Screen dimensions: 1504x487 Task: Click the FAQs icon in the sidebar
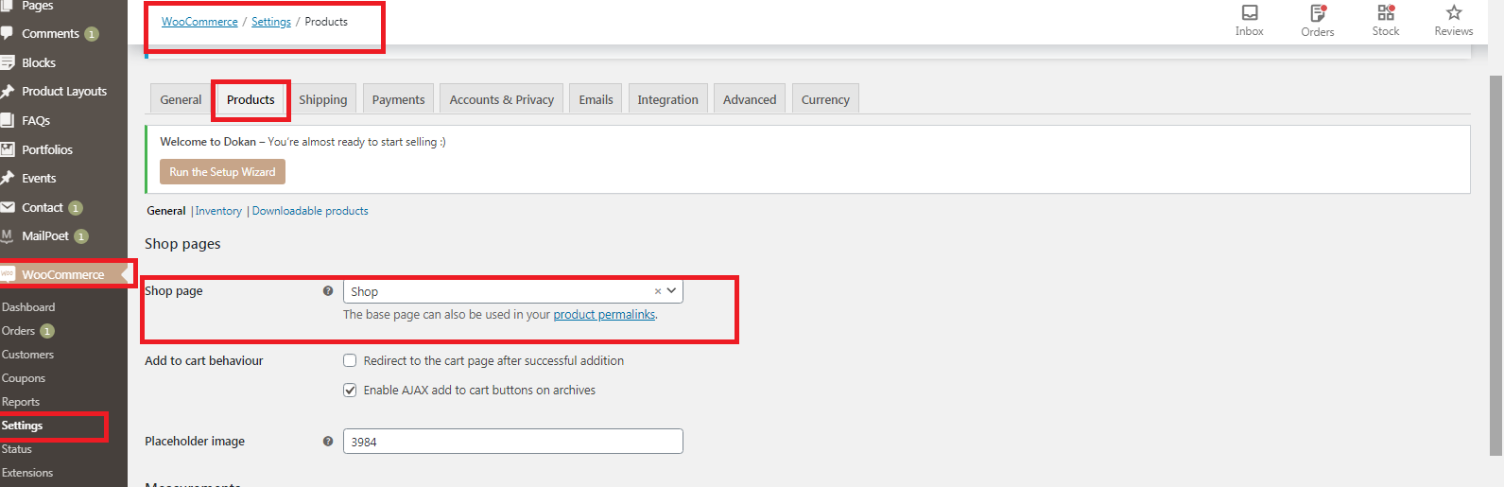[x=8, y=120]
